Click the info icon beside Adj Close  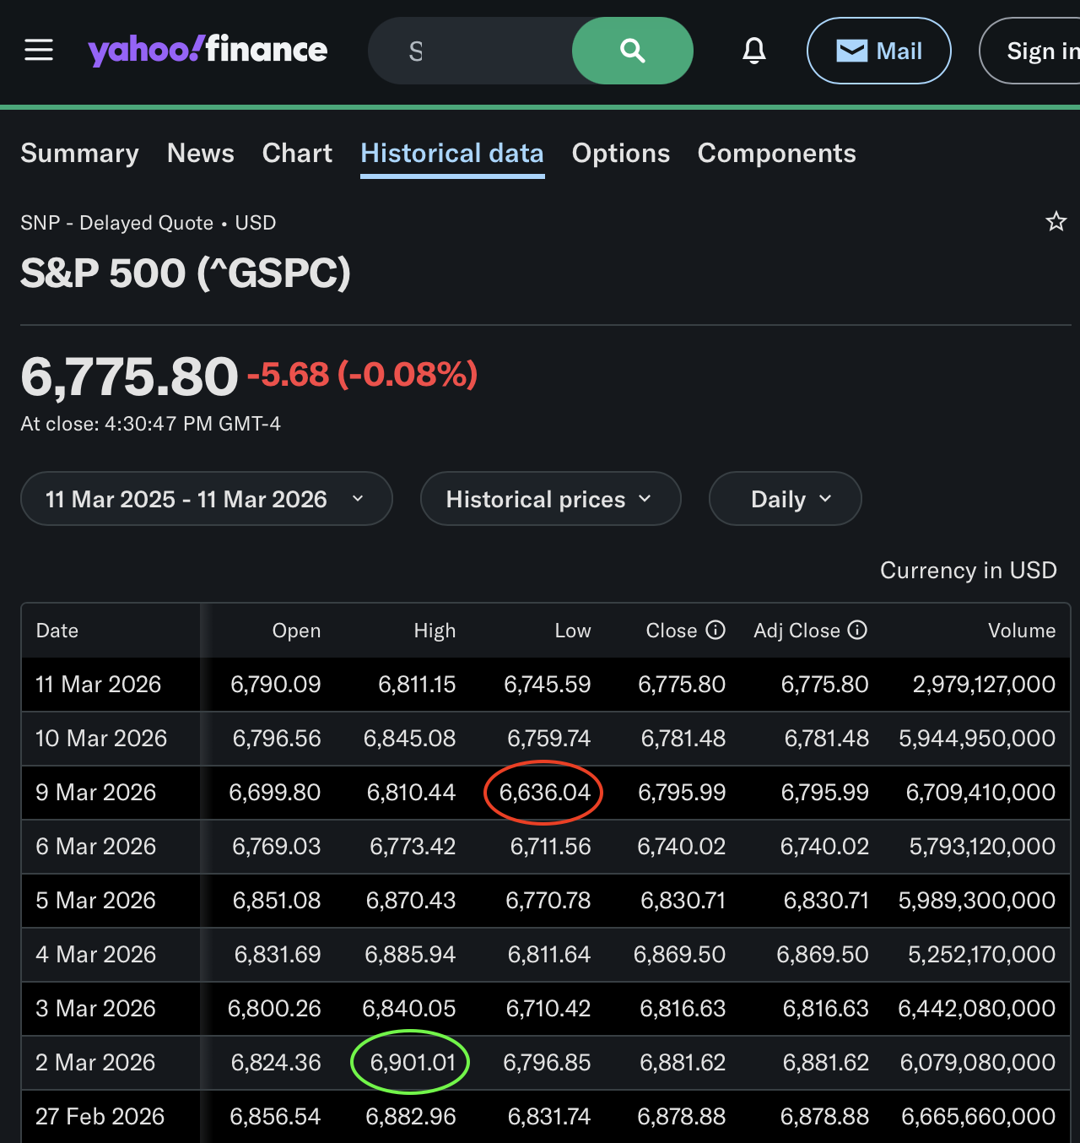pyautogui.click(x=857, y=631)
